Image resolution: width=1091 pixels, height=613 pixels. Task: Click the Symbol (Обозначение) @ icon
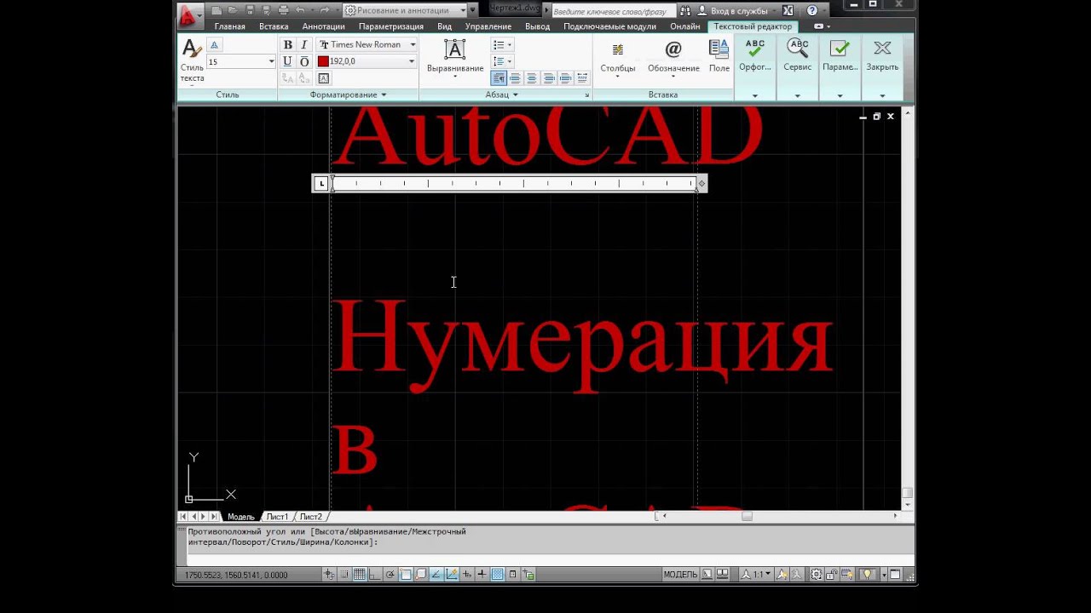[673, 49]
